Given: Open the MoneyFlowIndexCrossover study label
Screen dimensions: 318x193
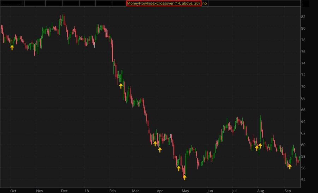Looking at the screenshot, I should pyautogui.click(x=163, y=3).
